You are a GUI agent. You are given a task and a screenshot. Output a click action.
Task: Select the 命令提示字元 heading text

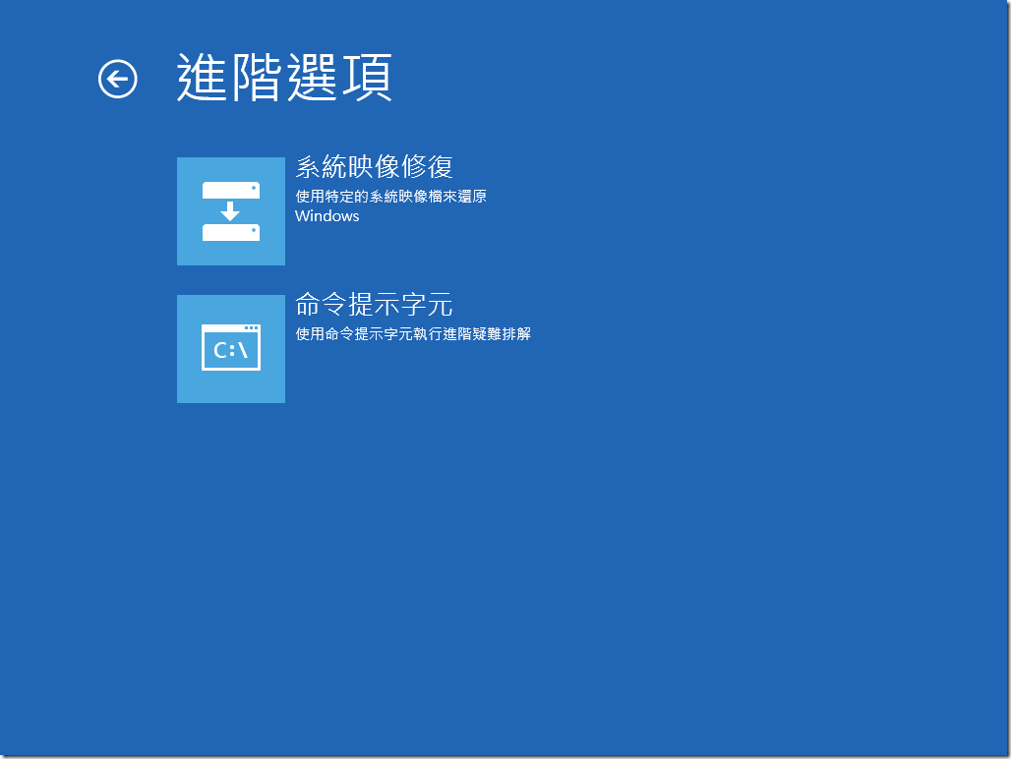click(x=374, y=305)
